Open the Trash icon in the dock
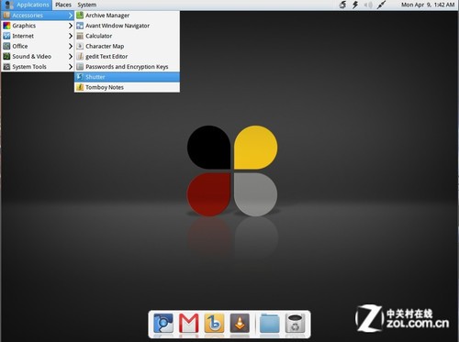 point(295,323)
